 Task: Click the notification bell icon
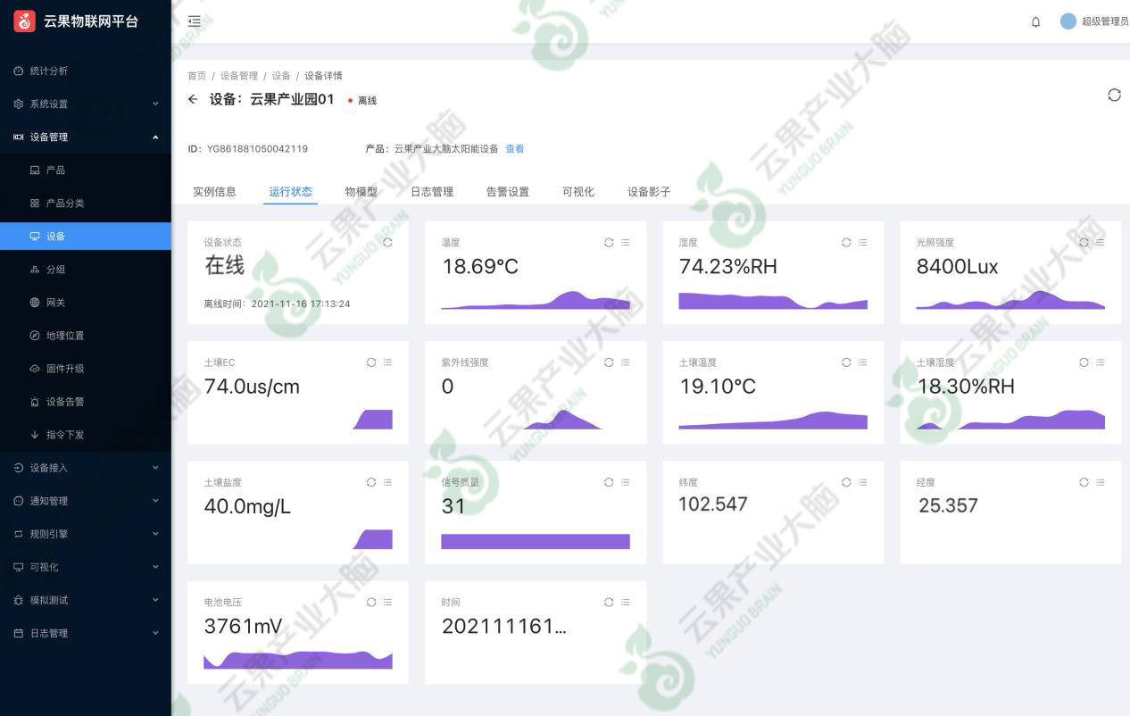1035,21
